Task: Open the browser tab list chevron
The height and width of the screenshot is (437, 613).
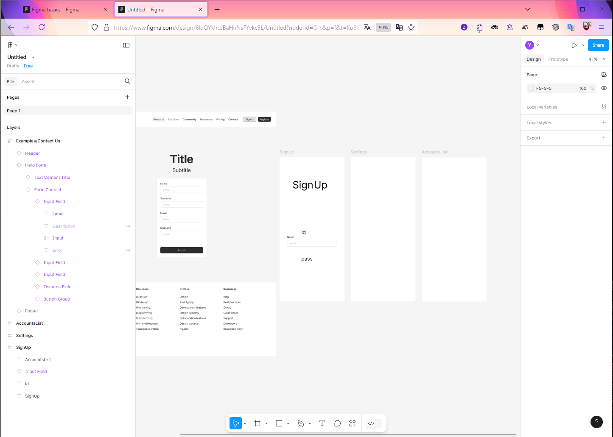Action: tap(528, 9)
